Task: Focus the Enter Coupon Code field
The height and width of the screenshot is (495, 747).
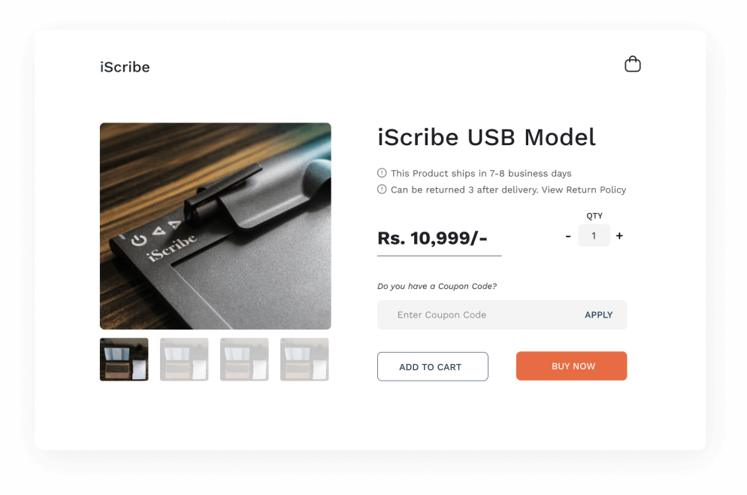Action: (x=476, y=314)
